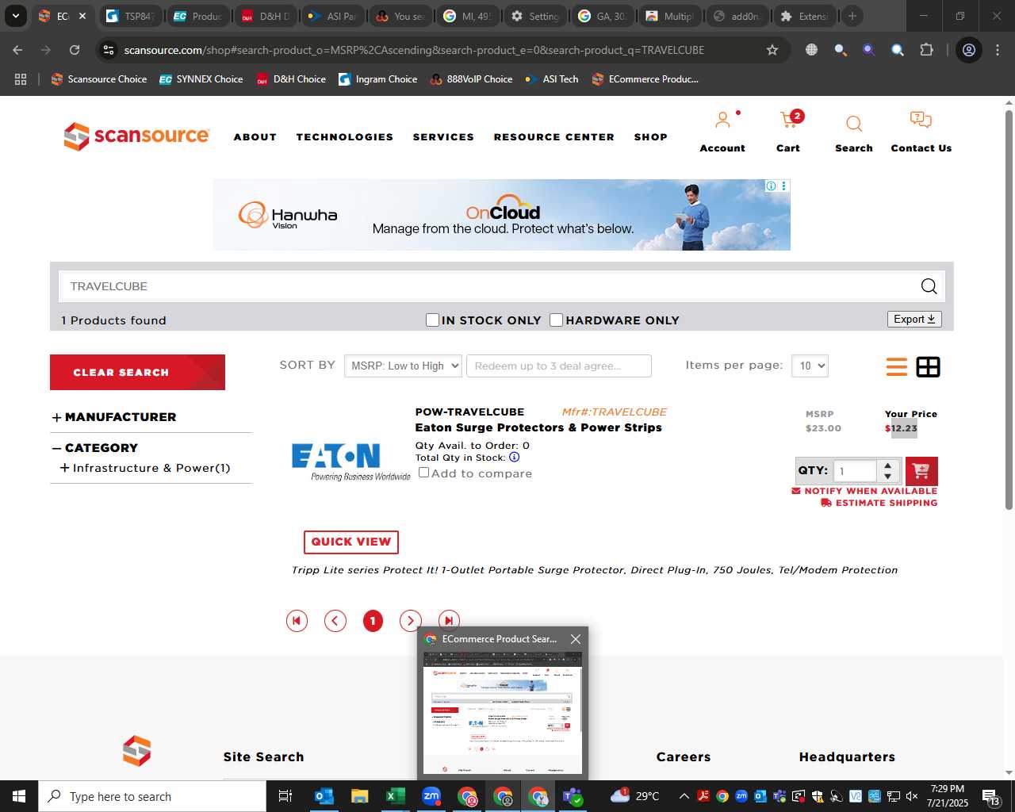
Task: Click the Hanwha OnCloud banner ad
Action: point(502,214)
